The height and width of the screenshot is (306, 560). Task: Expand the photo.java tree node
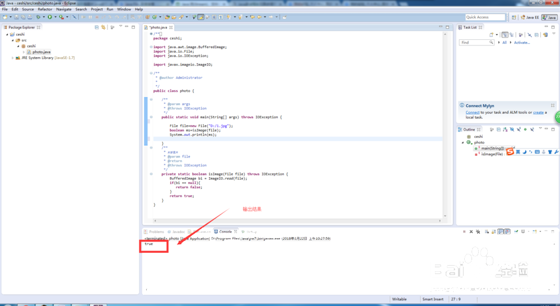tap(24, 52)
